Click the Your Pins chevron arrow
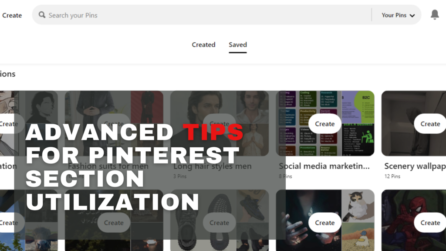This screenshot has width=446, height=251. pyautogui.click(x=412, y=16)
